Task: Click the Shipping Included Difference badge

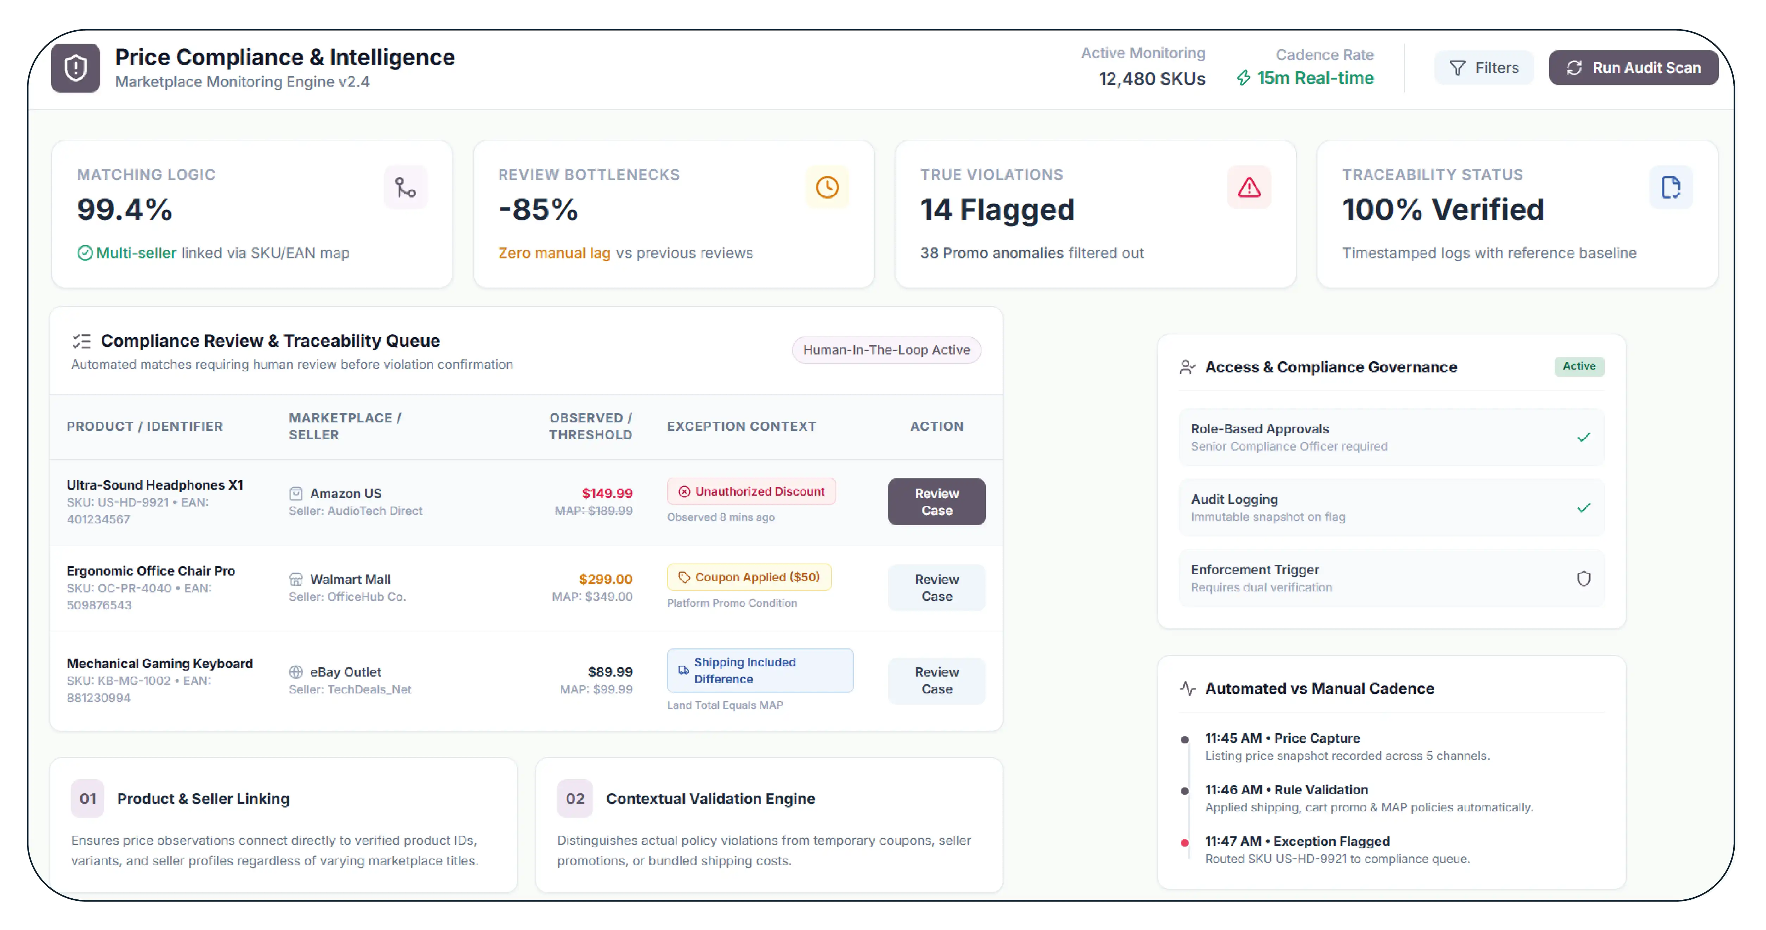Action: (760, 670)
